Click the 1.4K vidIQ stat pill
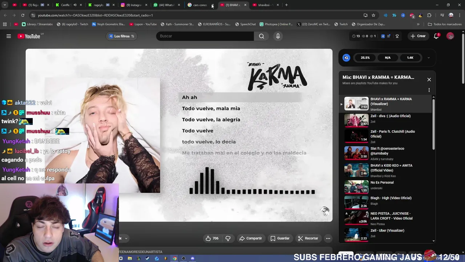 click(x=410, y=57)
